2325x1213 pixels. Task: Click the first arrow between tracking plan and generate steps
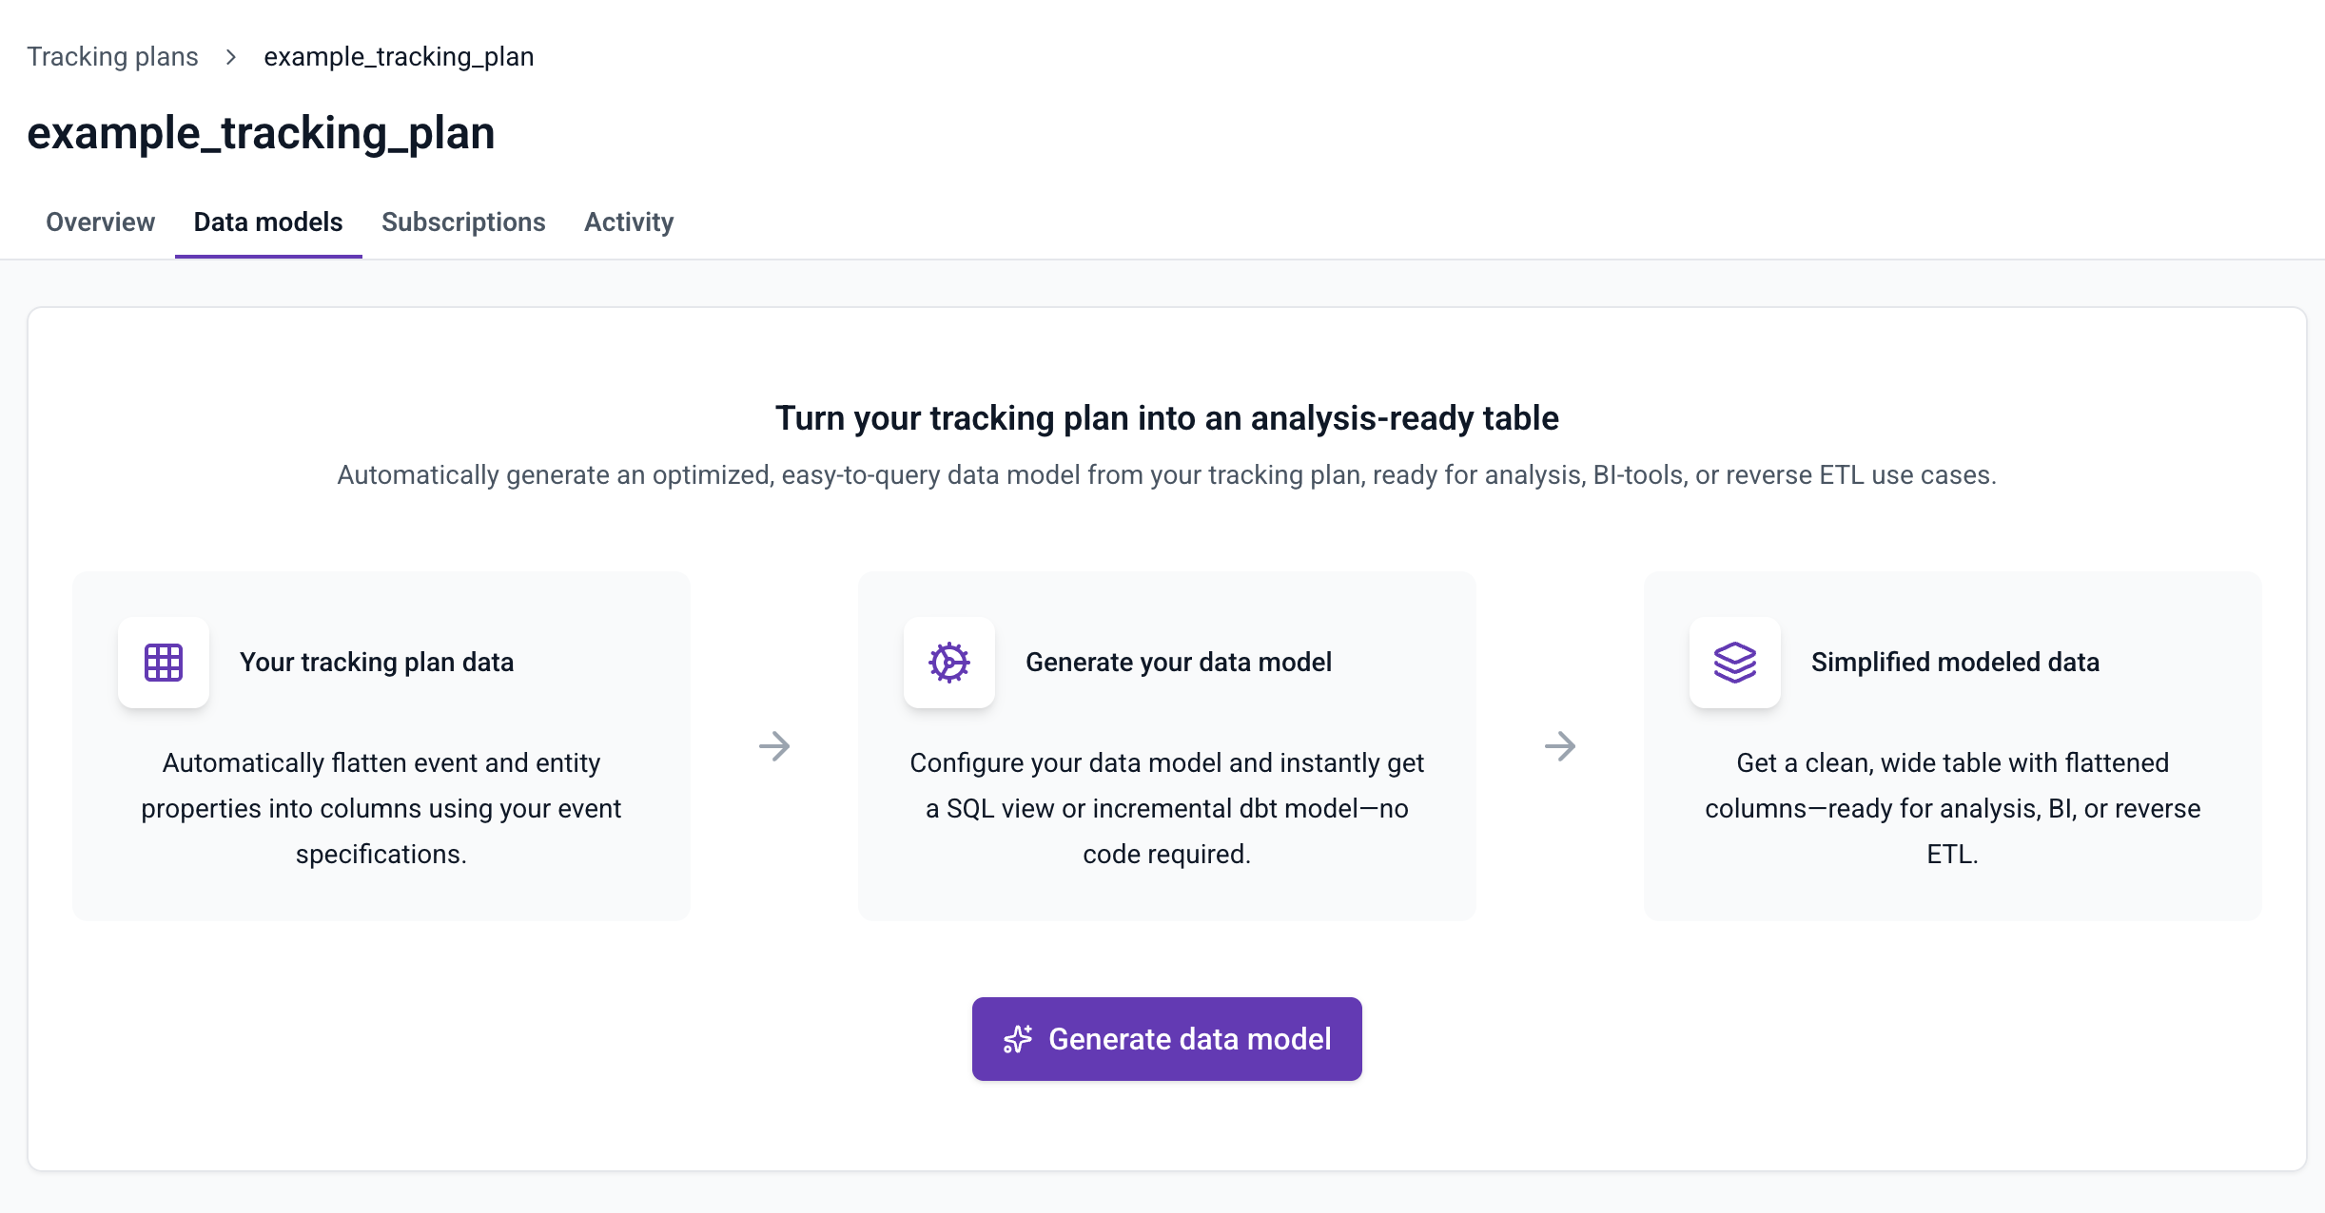[x=774, y=747]
